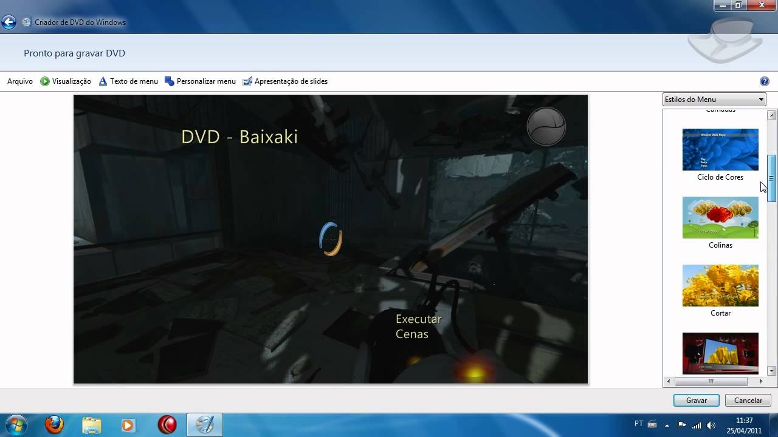
Task: Launch Firefox from the taskbar
Action: (x=54, y=425)
